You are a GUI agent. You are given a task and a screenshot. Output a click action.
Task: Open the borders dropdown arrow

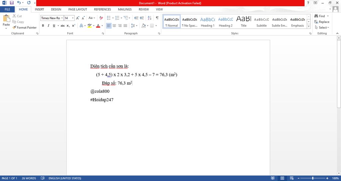coord(156,26)
